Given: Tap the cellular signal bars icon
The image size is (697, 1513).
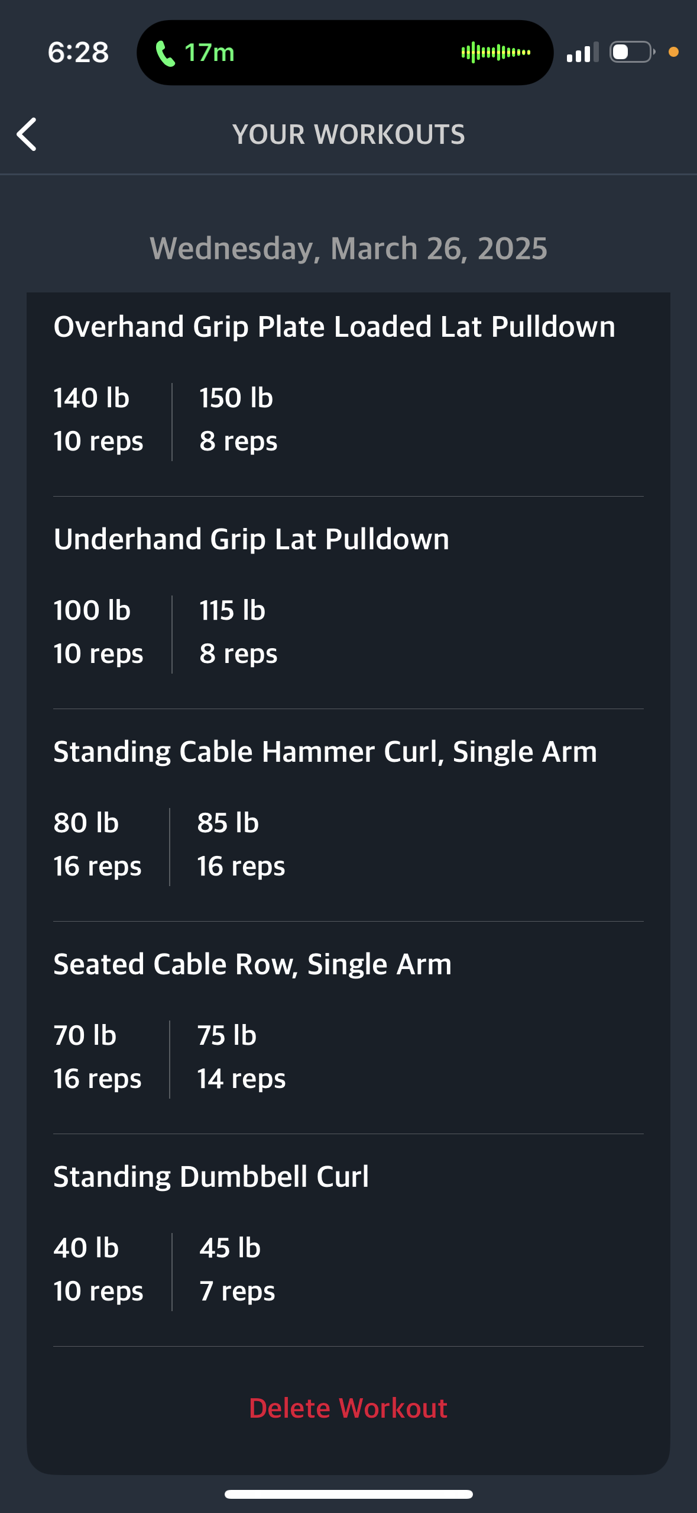Looking at the screenshot, I should point(582,52).
